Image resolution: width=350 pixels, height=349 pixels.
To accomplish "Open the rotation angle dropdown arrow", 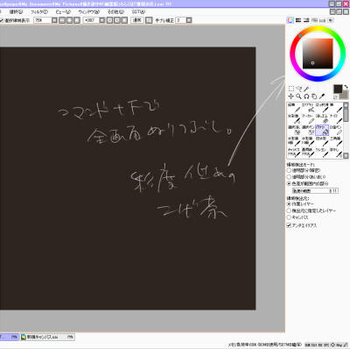I will coord(102,20).
